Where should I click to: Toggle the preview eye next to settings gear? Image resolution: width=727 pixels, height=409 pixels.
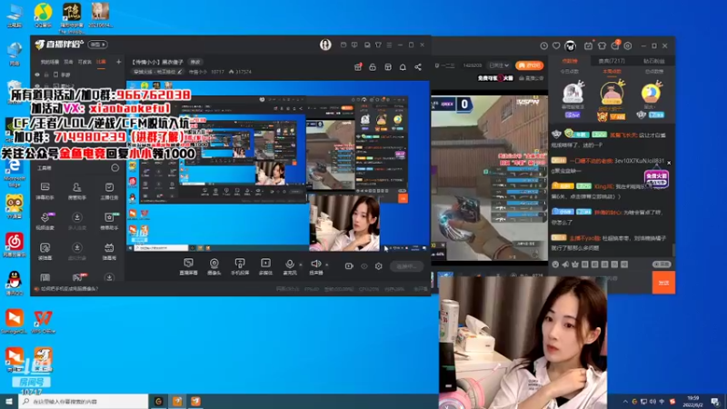[x=364, y=266]
